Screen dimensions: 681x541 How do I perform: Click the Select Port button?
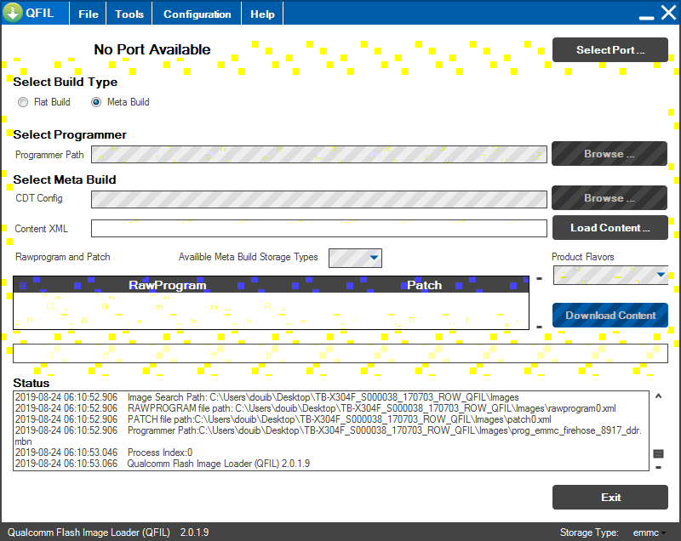609,50
